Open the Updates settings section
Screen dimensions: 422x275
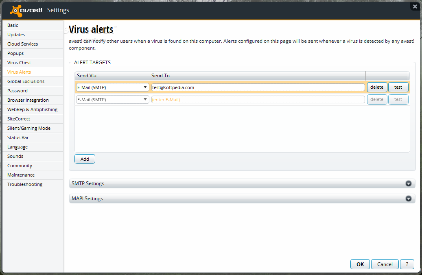pos(33,35)
